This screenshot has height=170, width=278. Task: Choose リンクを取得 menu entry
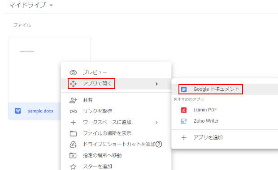tap(116, 111)
